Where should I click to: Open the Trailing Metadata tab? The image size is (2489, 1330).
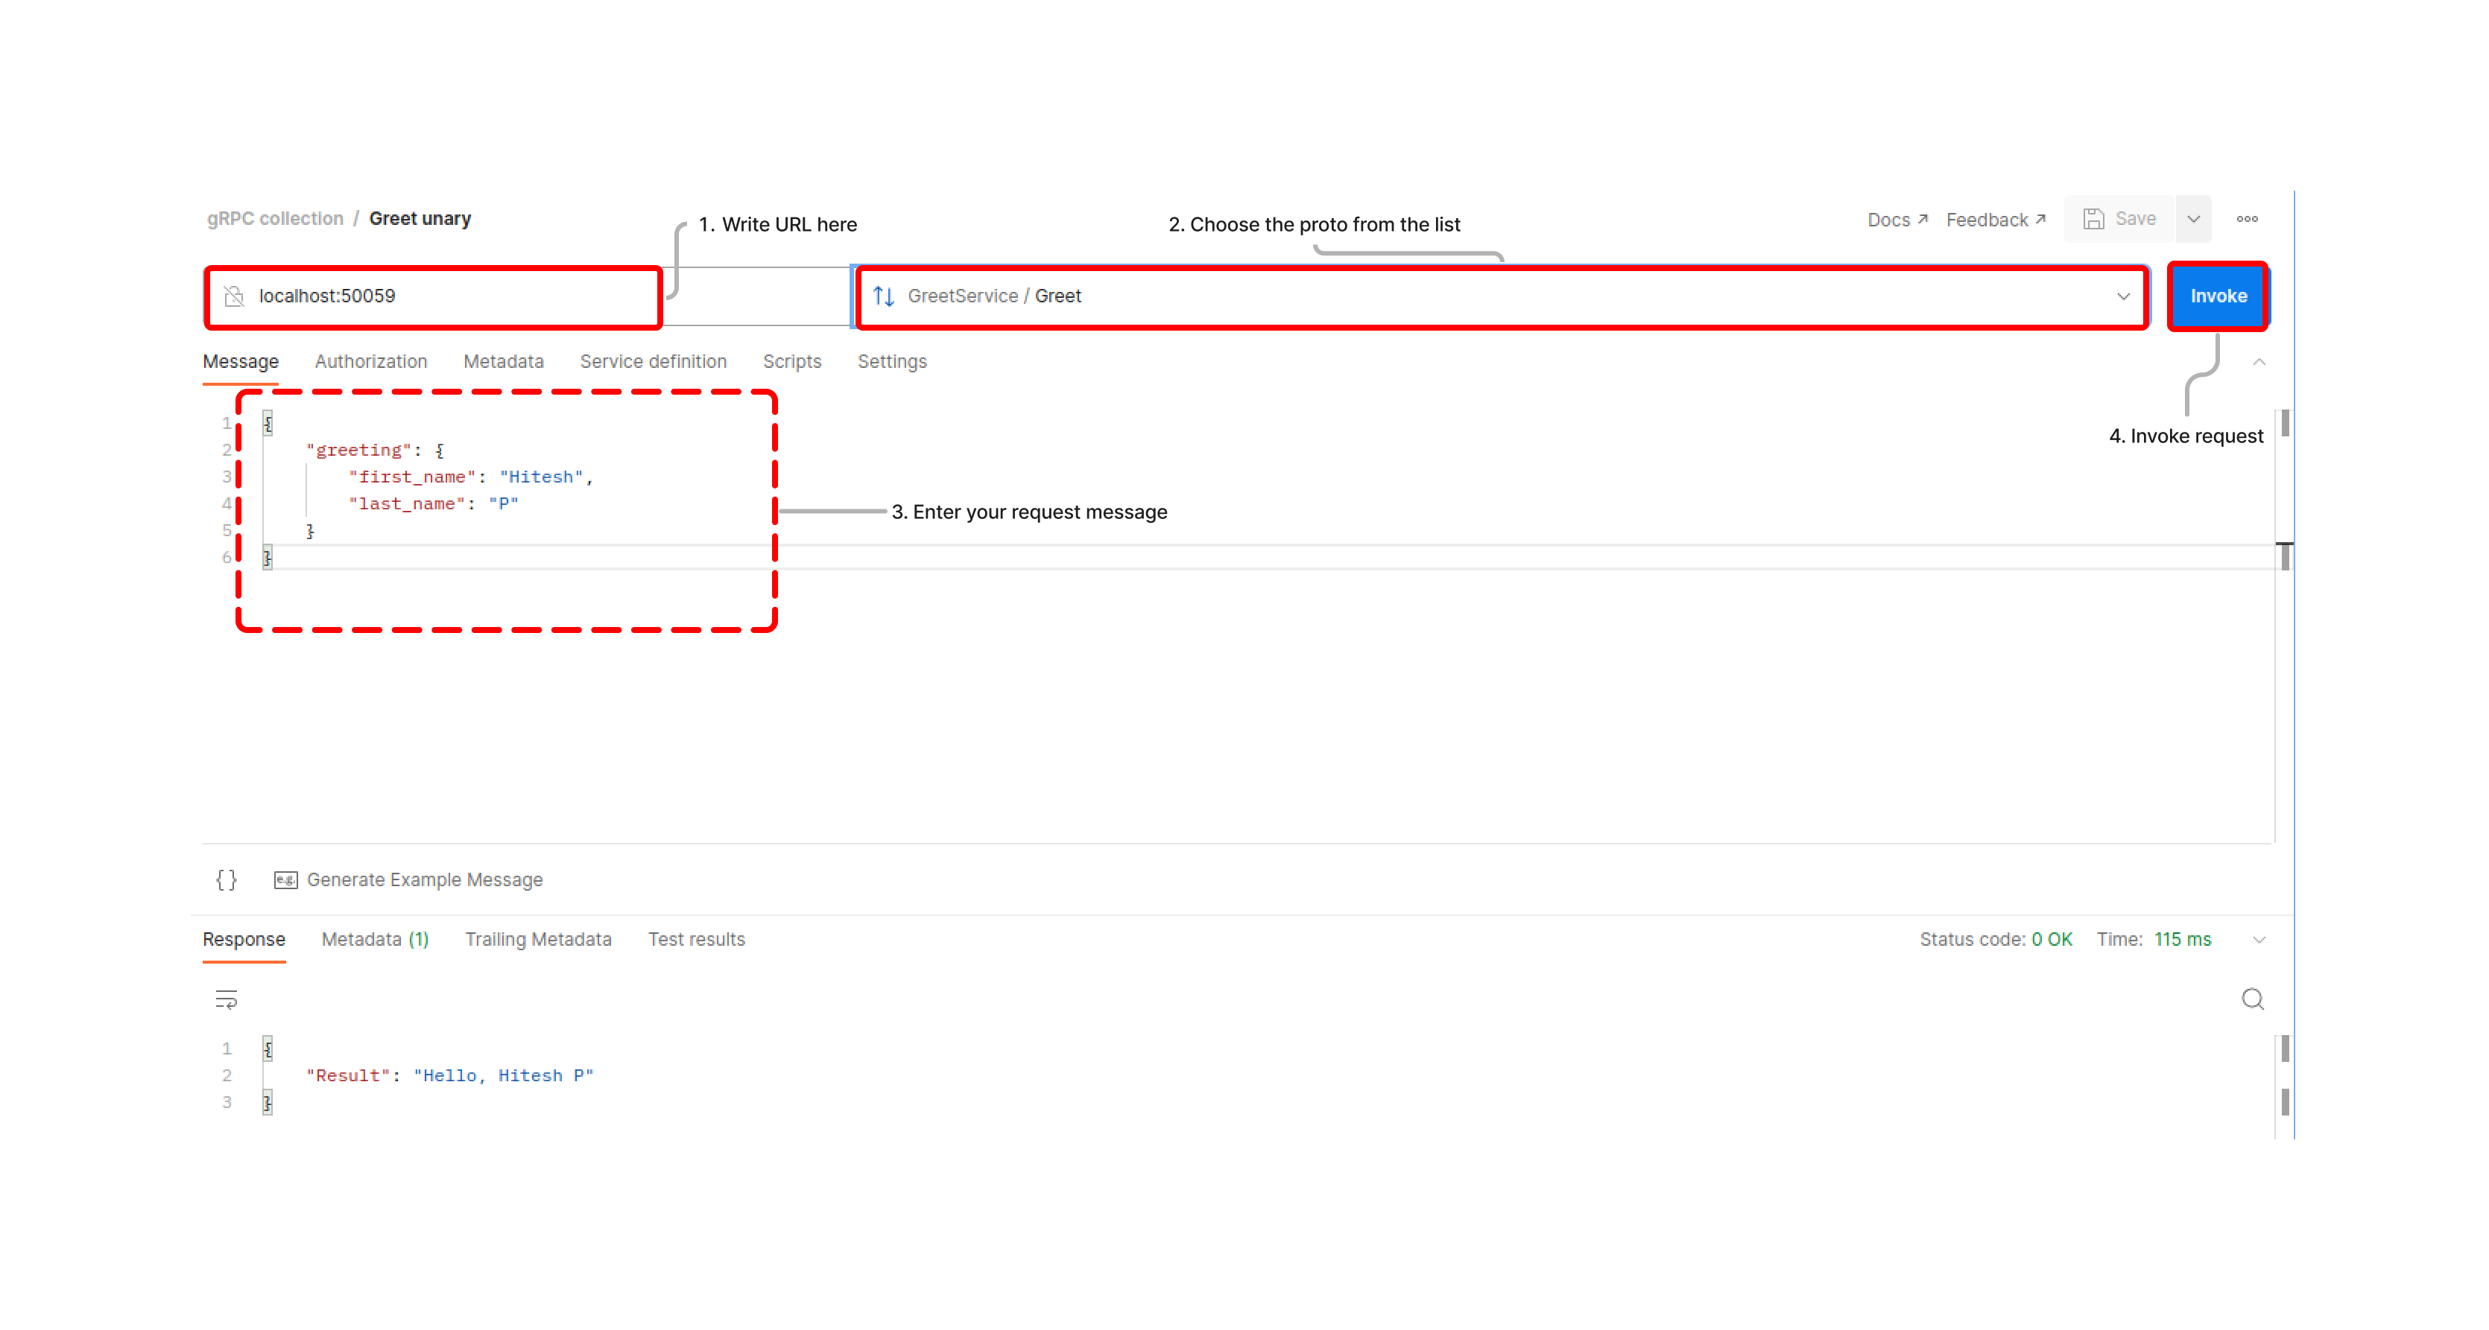(x=538, y=939)
